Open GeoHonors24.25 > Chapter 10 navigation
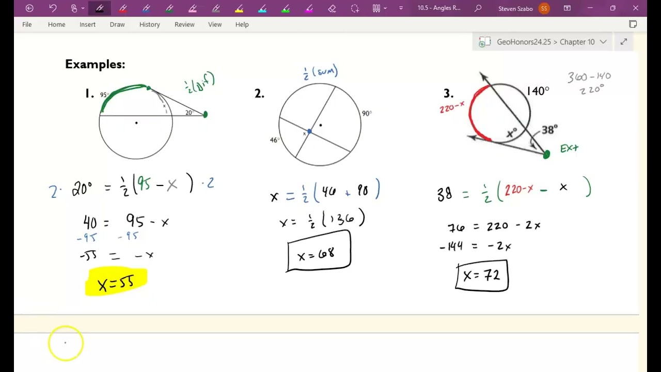This screenshot has height=372, width=661. pos(546,42)
